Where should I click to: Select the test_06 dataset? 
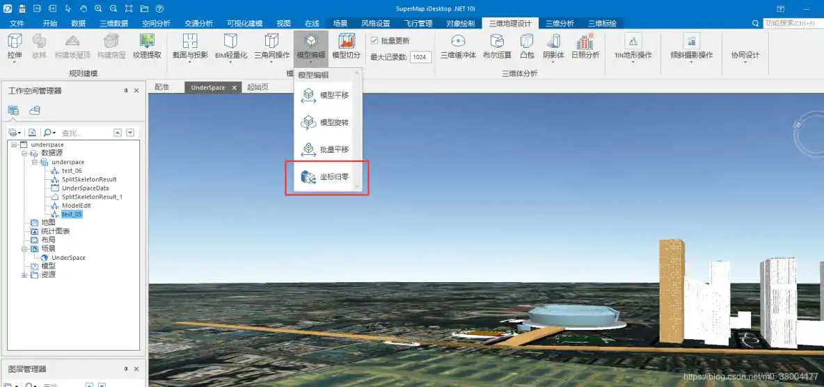(72, 171)
